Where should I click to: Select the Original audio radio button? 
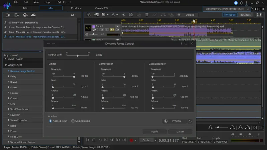tap(73, 121)
